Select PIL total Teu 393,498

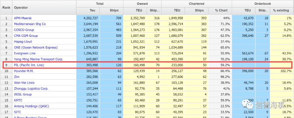[x=92, y=65]
